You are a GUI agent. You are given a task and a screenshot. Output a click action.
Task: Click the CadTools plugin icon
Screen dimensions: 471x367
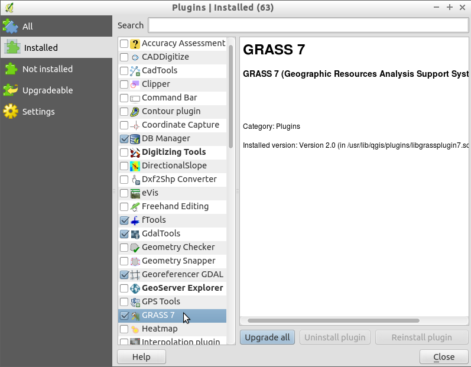pos(135,71)
